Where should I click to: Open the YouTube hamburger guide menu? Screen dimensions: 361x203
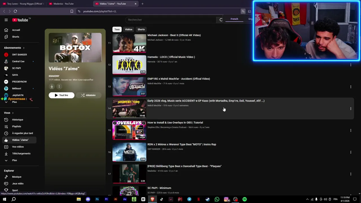(6, 20)
